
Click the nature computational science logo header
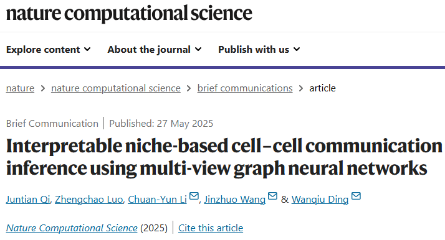pyautogui.click(x=129, y=13)
